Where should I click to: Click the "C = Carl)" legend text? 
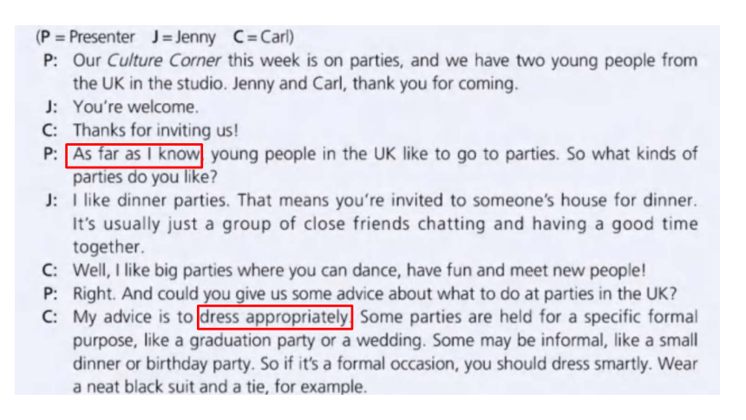point(264,37)
